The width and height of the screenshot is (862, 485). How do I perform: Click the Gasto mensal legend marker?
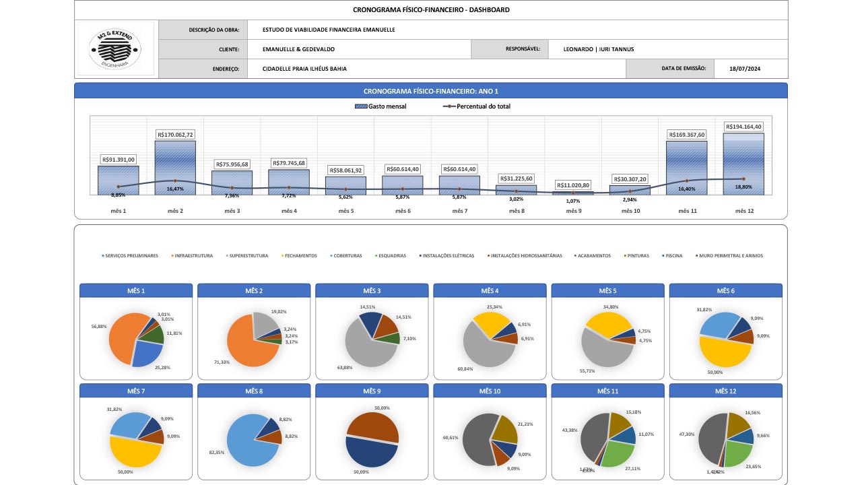pos(360,106)
